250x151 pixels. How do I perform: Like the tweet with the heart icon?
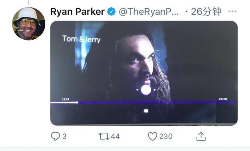coord(152,136)
